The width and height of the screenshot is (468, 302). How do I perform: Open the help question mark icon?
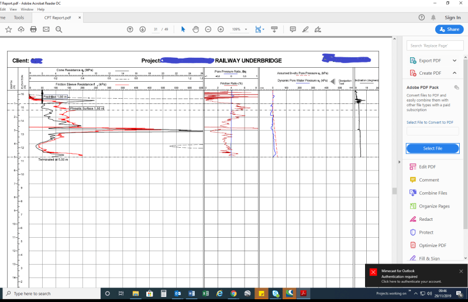[421, 18]
